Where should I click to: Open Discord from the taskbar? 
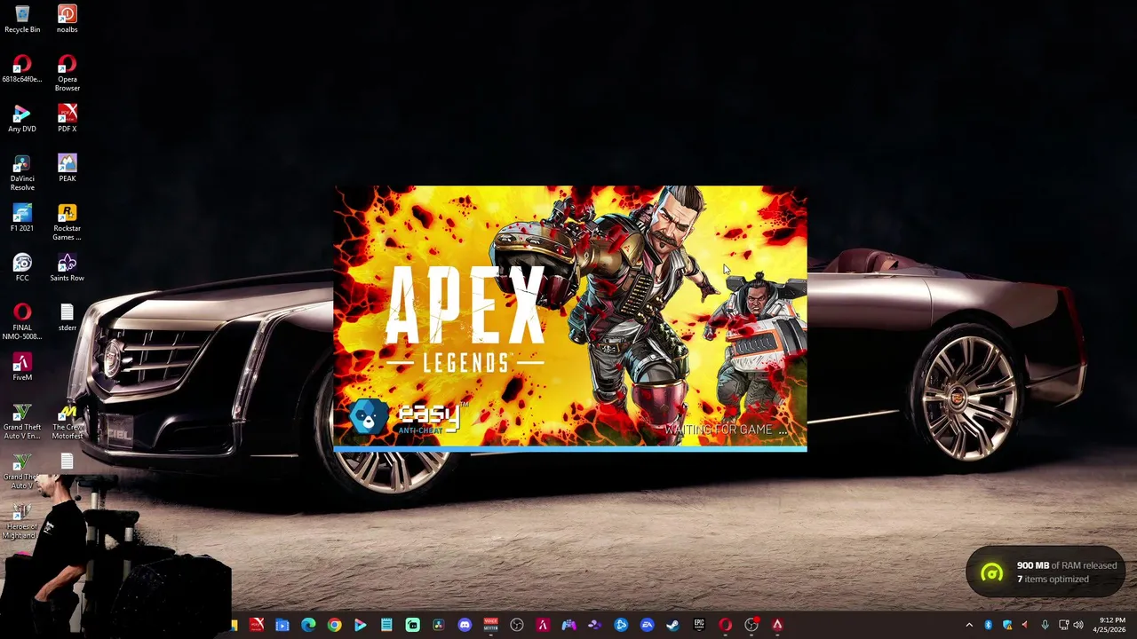coord(465,625)
